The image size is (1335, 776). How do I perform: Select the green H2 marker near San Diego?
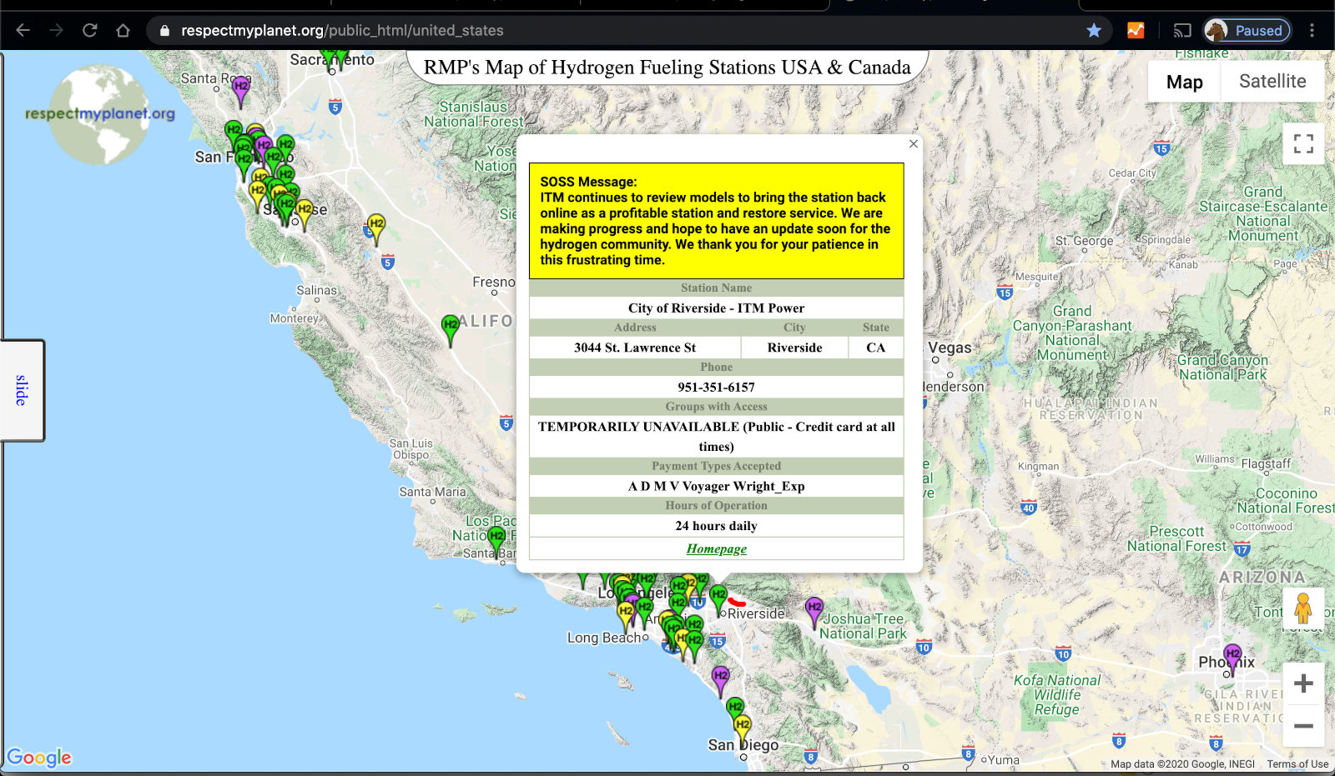tap(735, 706)
